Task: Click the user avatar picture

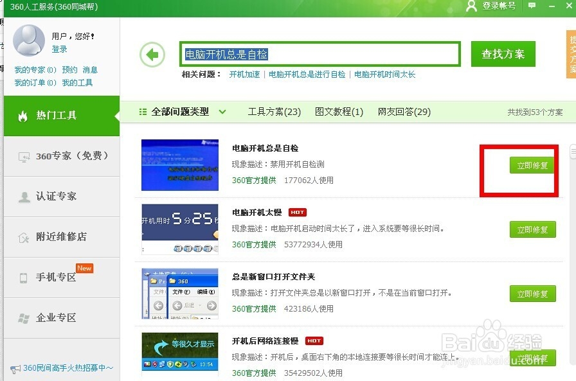Action: click(x=29, y=40)
